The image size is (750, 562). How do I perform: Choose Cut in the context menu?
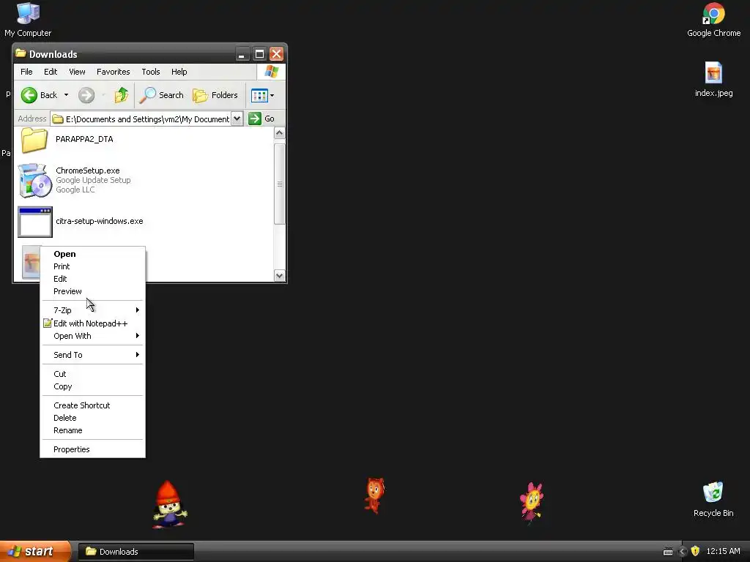(x=93, y=374)
